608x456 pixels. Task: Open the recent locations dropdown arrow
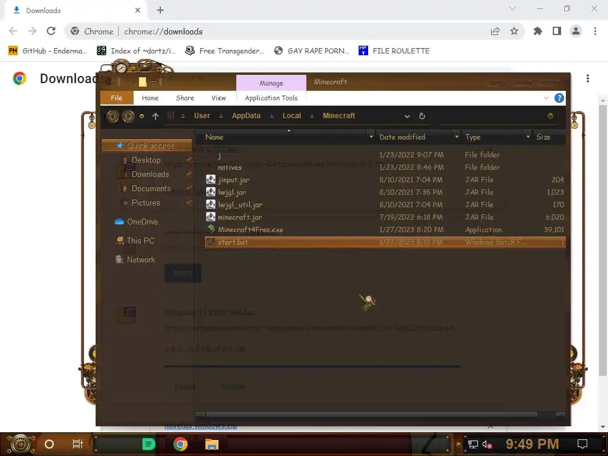141,116
